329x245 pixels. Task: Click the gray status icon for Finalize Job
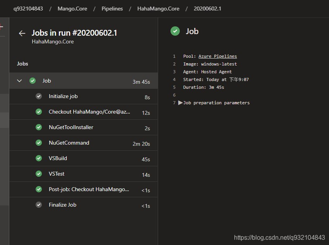tap(39, 205)
